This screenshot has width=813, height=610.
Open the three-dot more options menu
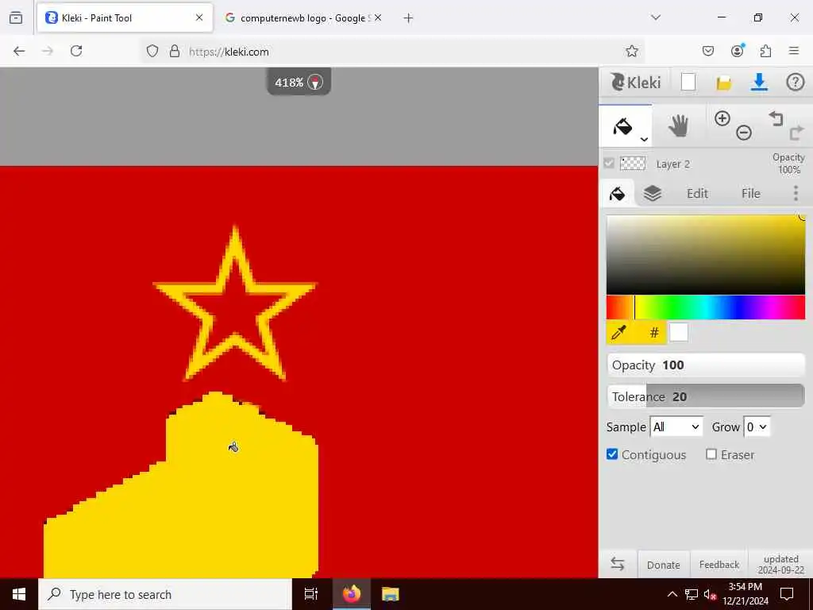click(x=796, y=193)
